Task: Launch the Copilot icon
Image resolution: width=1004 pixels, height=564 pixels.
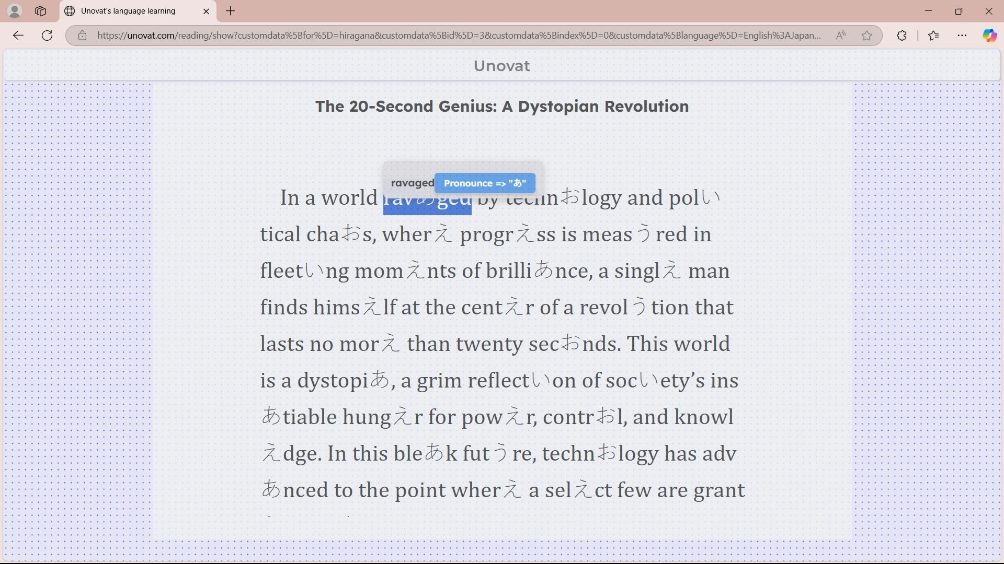Action: click(989, 36)
